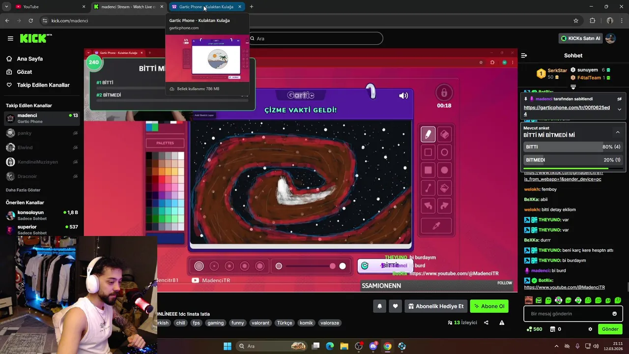Click the valorant stream tag
Viewport: 629px width, 354px height.
coord(260,323)
